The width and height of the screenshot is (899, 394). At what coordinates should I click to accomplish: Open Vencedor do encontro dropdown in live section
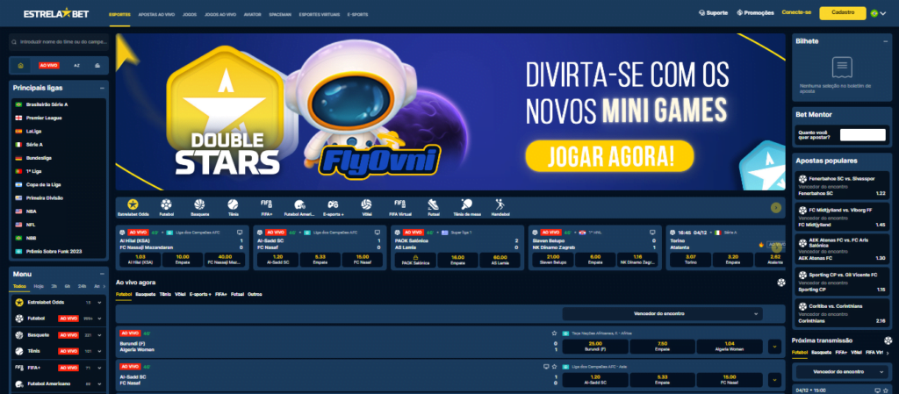click(x=662, y=314)
